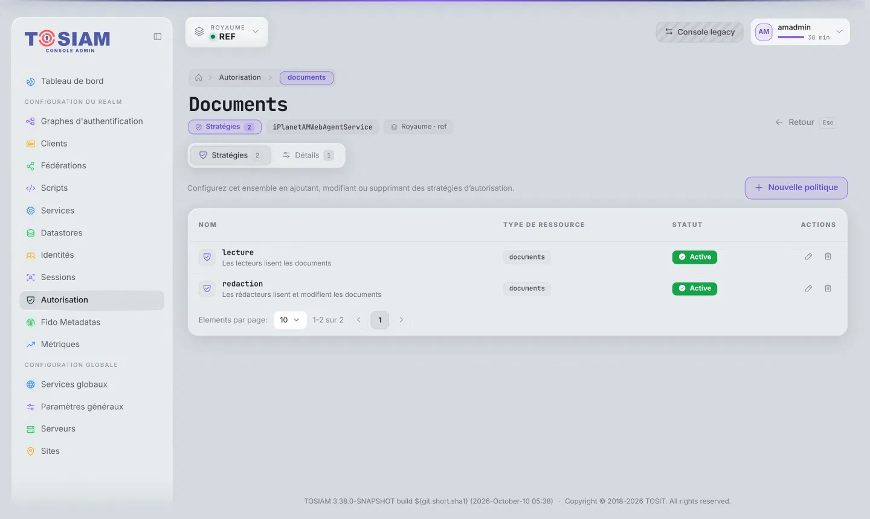
Task: Switch to the Stratégies tab
Action: (x=230, y=155)
